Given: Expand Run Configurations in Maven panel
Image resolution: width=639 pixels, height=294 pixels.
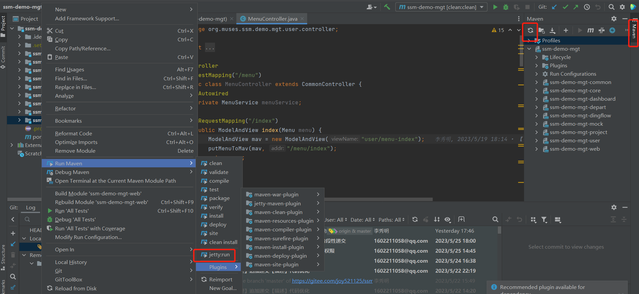Looking at the screenshot, I should pos(537,74).
